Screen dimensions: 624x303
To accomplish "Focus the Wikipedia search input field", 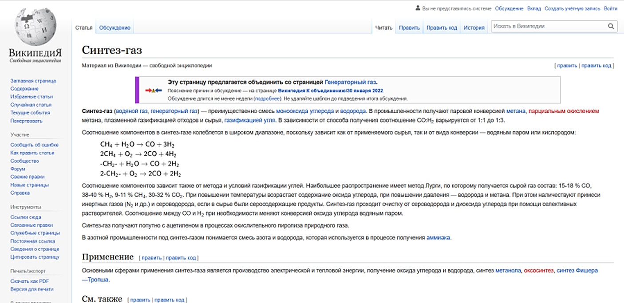I will point(548,26).
